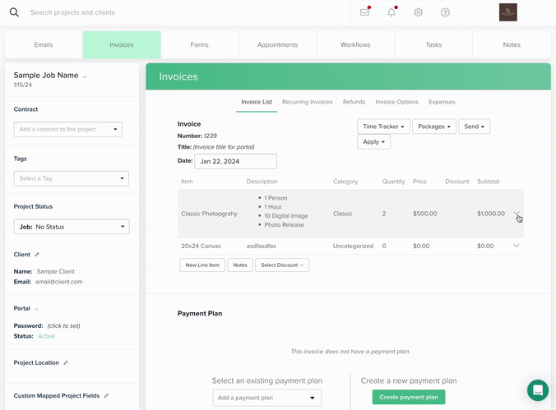Switch to the Forms tab
The width and height of the screenshot is (556, 410).
click(199, 44)
